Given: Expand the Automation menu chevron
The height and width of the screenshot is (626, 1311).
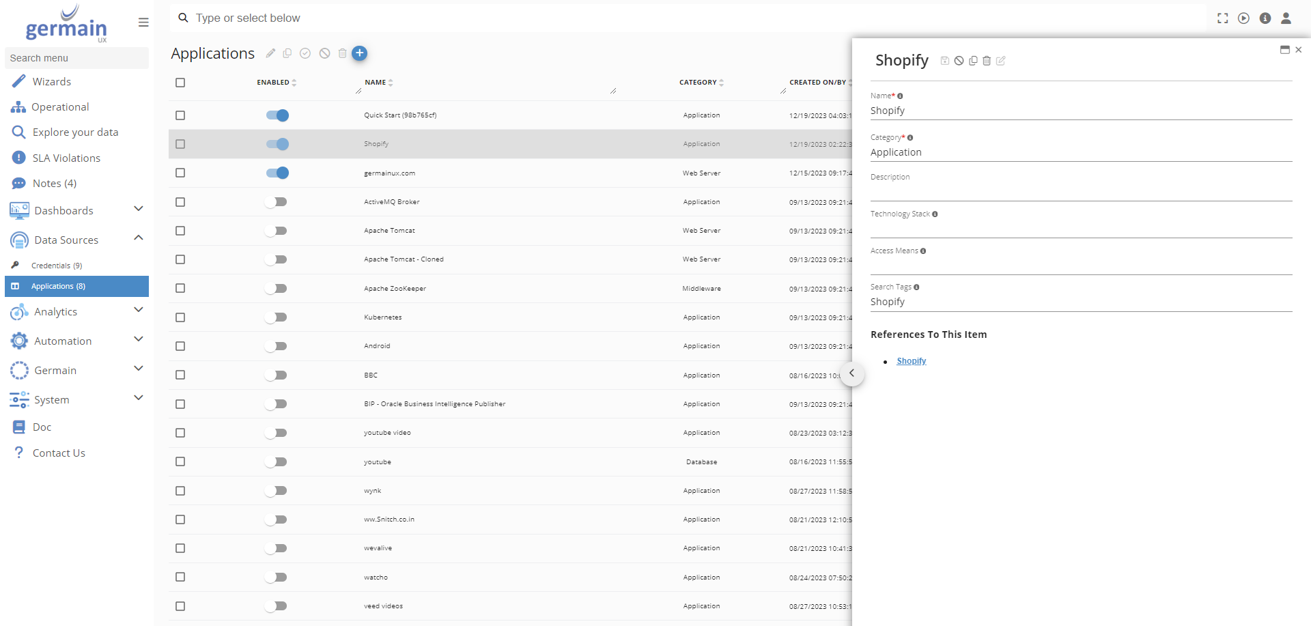Looking at the screenshot, I should coord(139,339).
